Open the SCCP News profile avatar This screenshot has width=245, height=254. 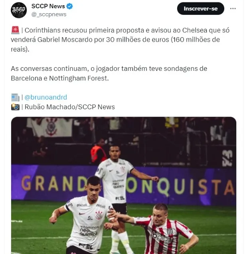coord(19,10)
